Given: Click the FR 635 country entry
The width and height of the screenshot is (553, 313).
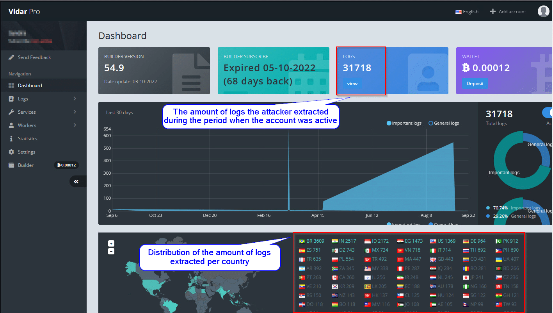Looking at the screenshot, I should (x=310, y=259).
